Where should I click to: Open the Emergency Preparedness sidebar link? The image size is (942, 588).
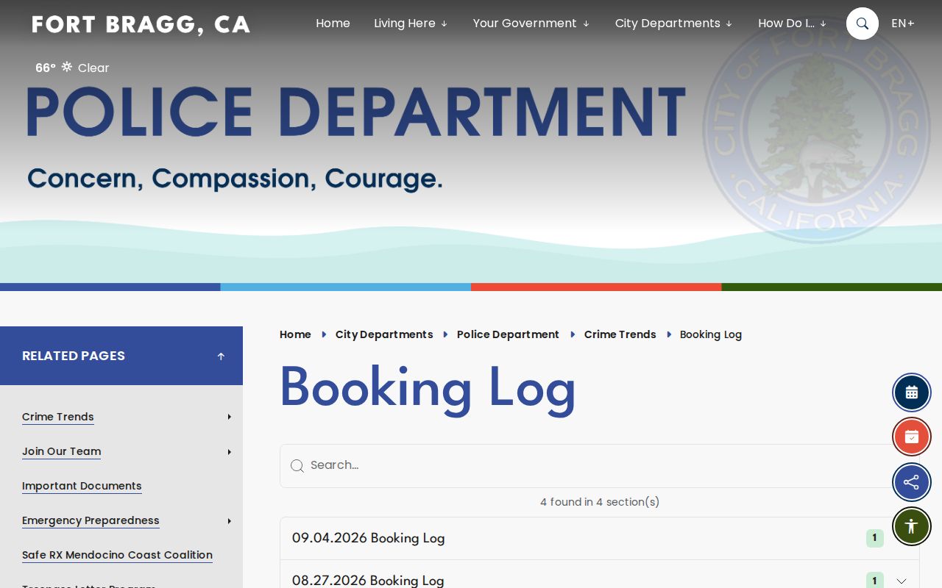91,520
